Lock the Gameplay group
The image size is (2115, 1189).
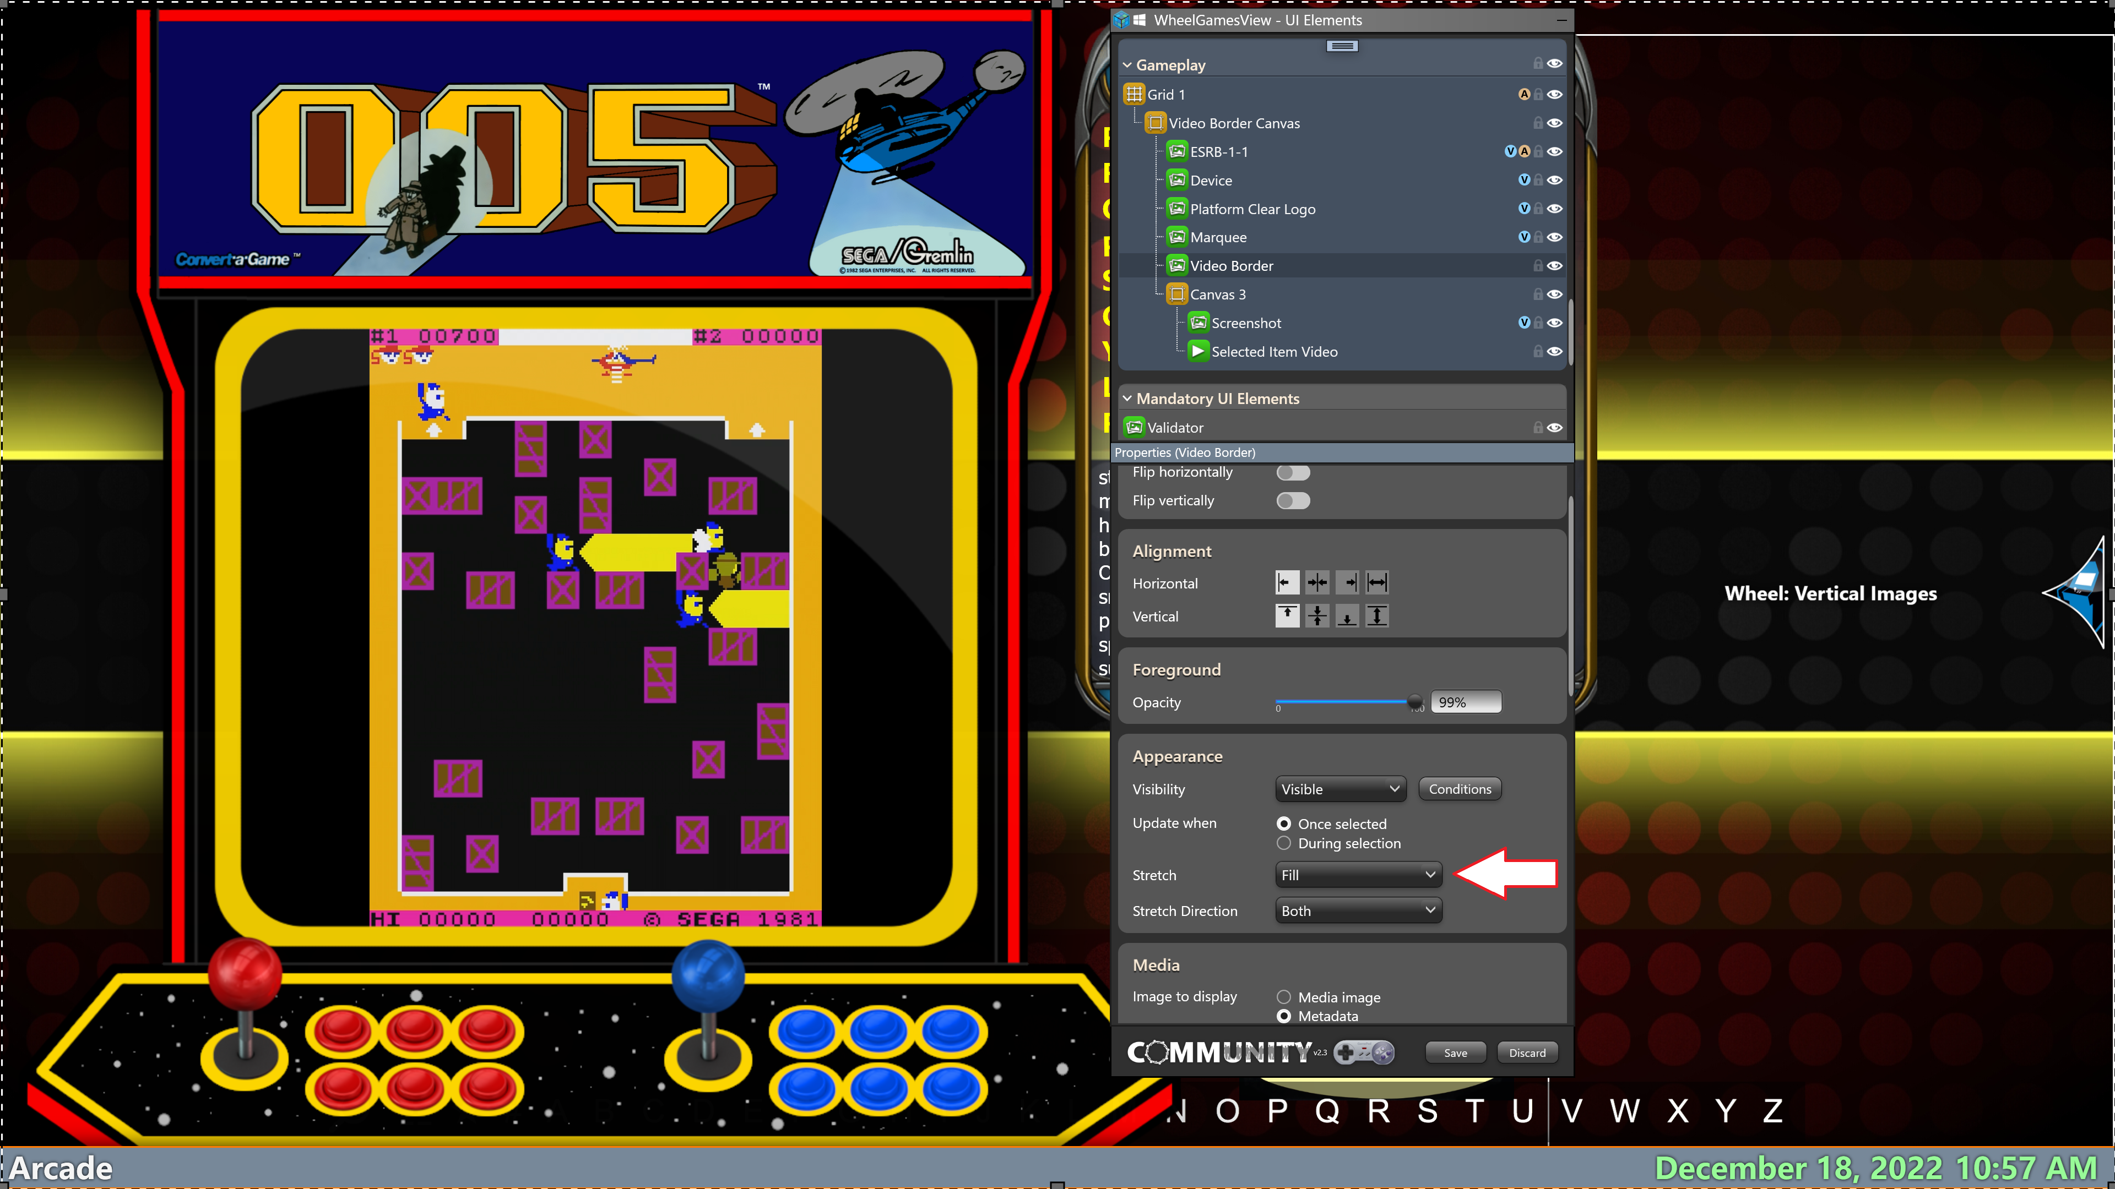tap(1538, 63)
